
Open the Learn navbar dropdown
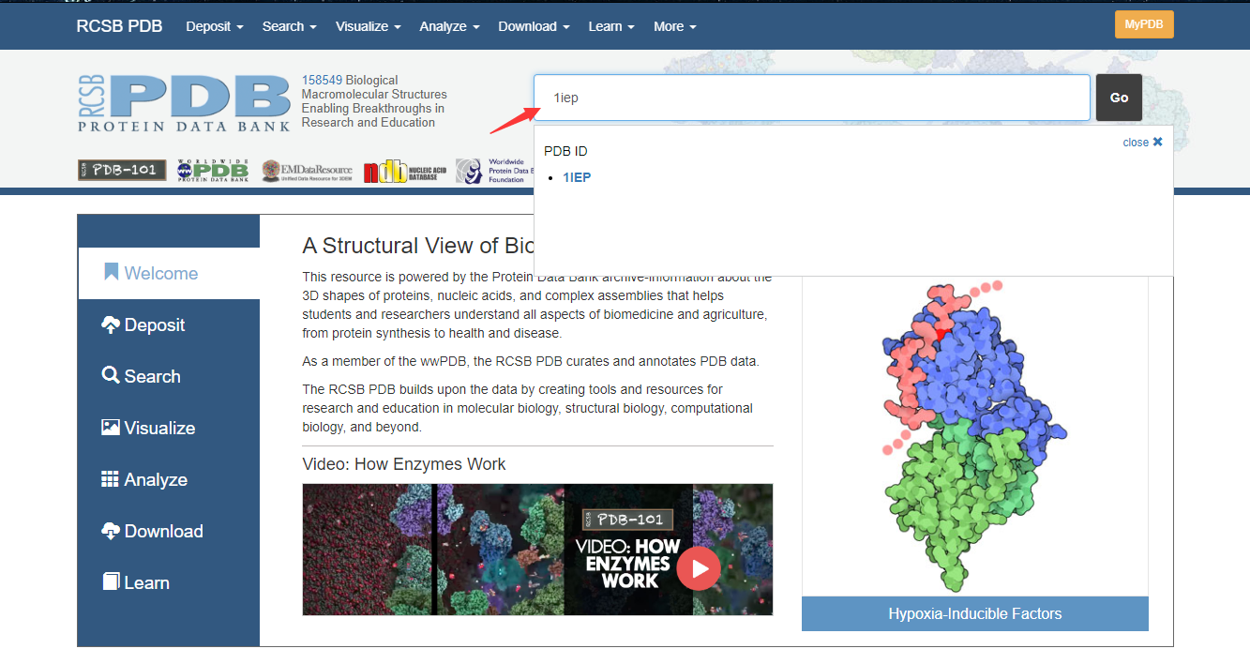point(611,26)
